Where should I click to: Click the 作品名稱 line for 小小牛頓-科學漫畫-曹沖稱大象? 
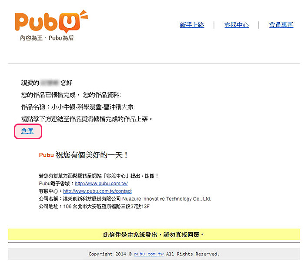[77, 107]
